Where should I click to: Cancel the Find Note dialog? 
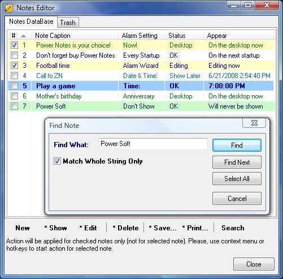237,199
